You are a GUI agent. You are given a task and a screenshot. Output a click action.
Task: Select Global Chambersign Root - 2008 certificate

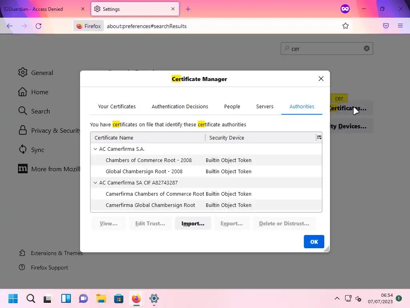pyautogui.click(x=206, y=171)
